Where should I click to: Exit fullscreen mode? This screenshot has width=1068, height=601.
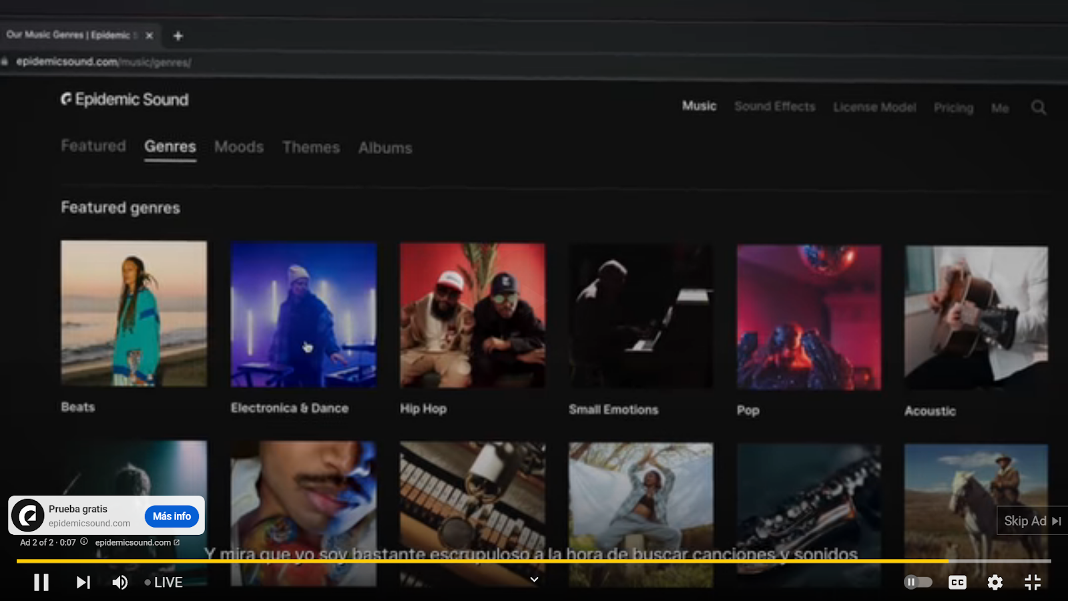click(1032, 582)
